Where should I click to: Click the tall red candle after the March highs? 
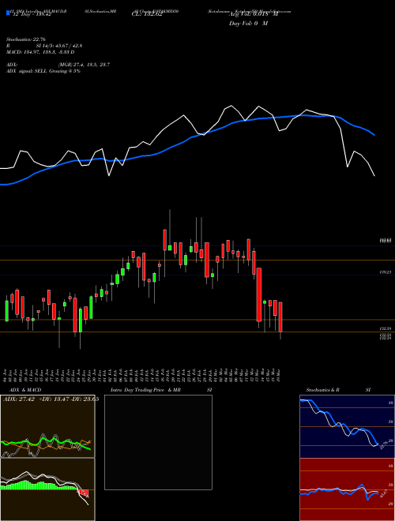pyautogui.click(x=259, y=294)
